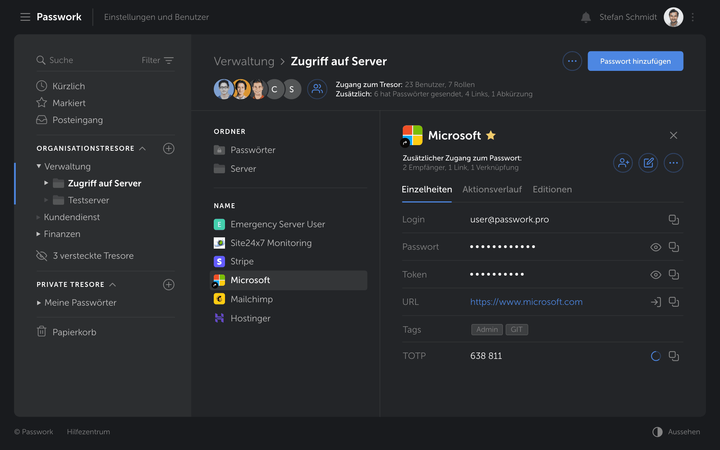
Task: Open the Server folder
Action: point(235,169)
